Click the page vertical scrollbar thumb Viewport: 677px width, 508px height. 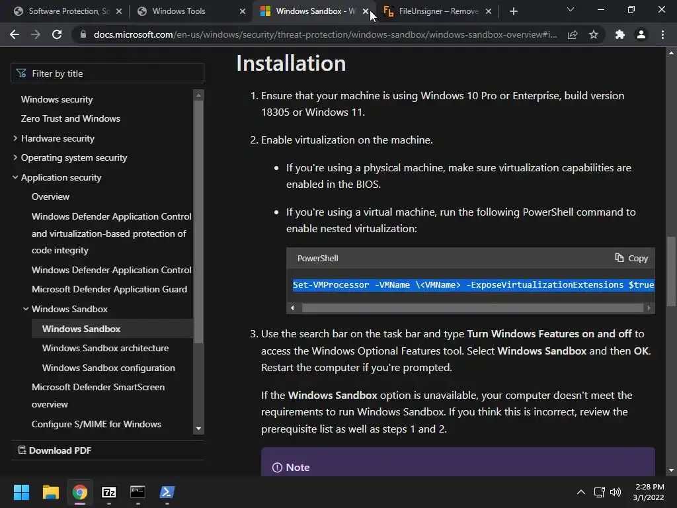671,271
